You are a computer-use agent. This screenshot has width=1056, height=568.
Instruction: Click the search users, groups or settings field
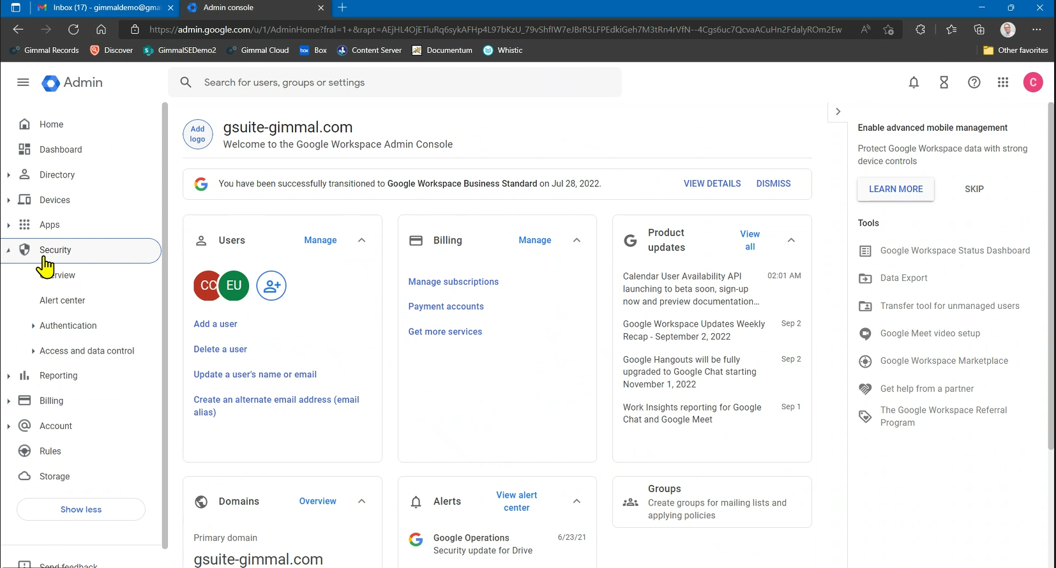pos(396,82)
